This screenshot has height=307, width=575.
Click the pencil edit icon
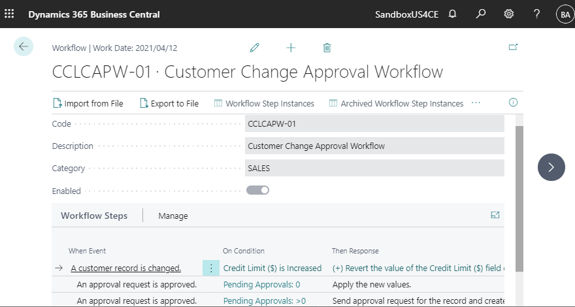[x=254, y=48]
